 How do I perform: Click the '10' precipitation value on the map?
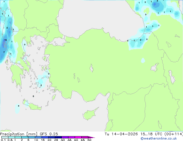click(x=5, y=40)
